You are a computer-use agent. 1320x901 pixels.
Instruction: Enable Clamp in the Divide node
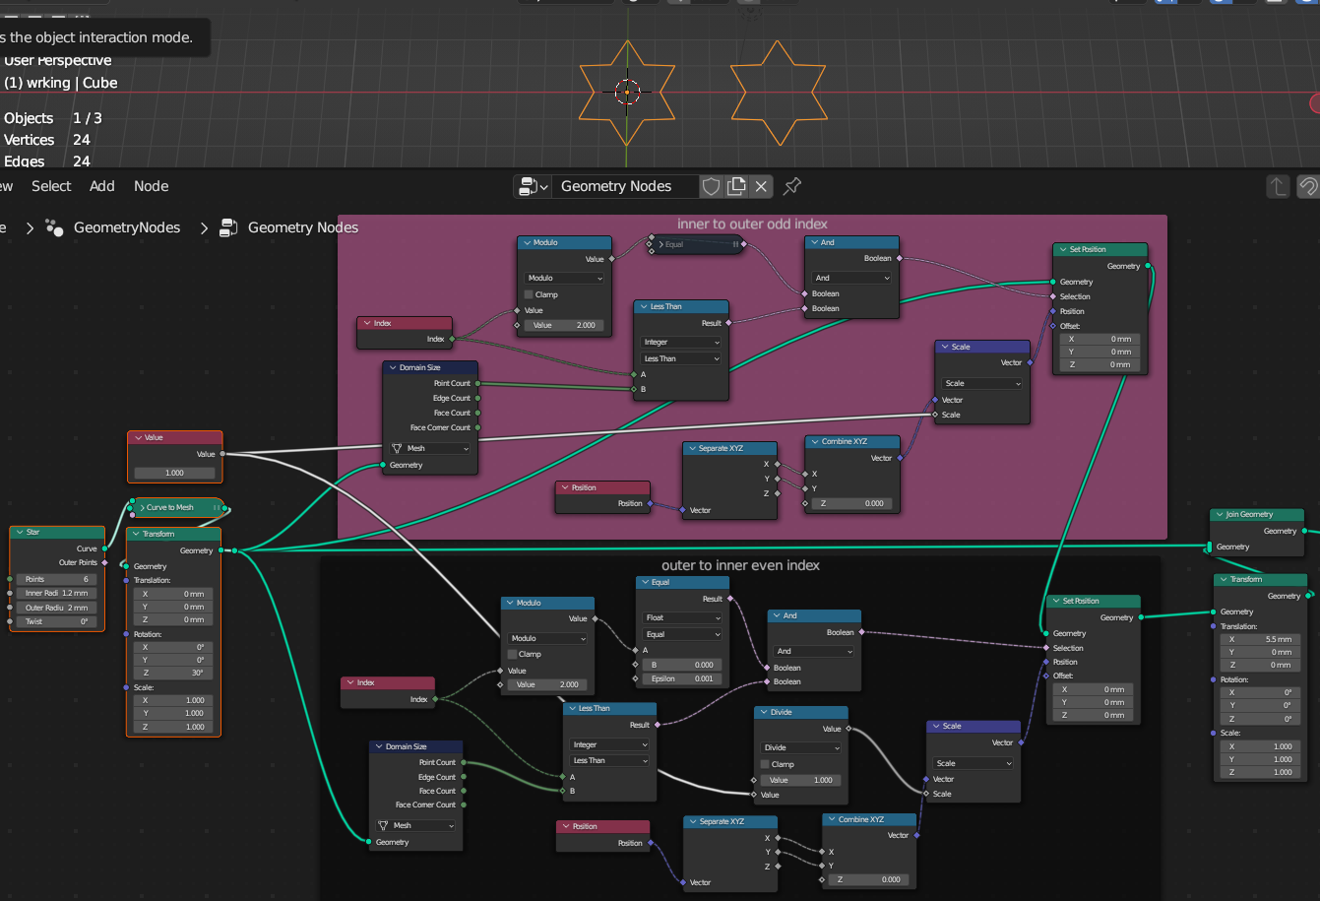point(766,764)
